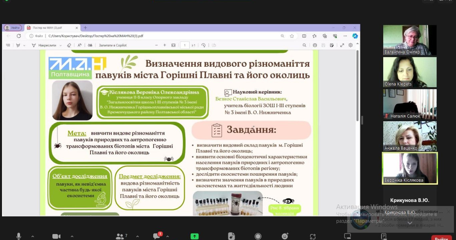
Task: Open Edge settings and more menu (three dots)
Action: pos(345,36)
